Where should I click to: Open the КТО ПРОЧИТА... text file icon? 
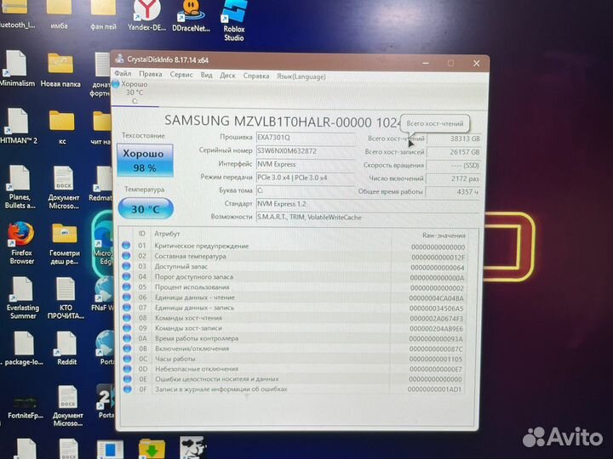tap(66, 298)
